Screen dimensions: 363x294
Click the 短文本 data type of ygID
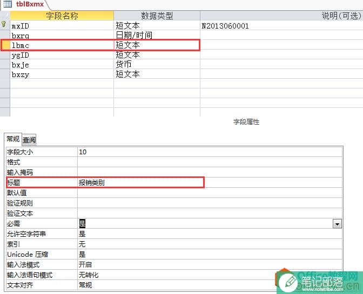[x=157, y=55]
